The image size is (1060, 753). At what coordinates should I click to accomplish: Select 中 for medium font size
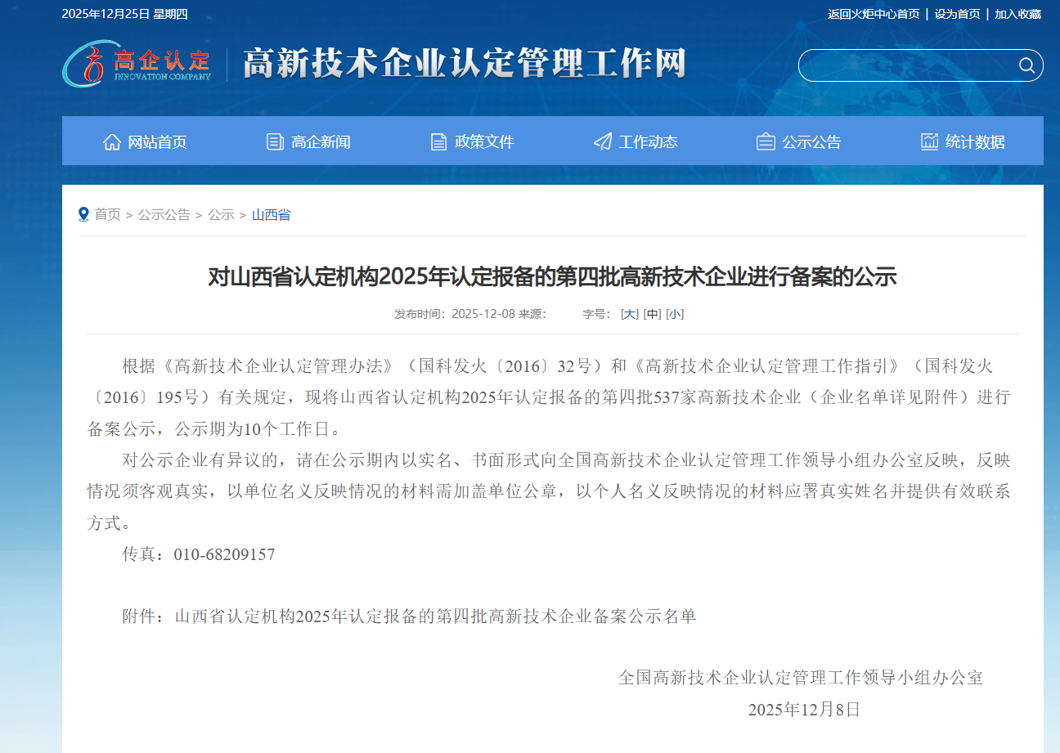653,313
